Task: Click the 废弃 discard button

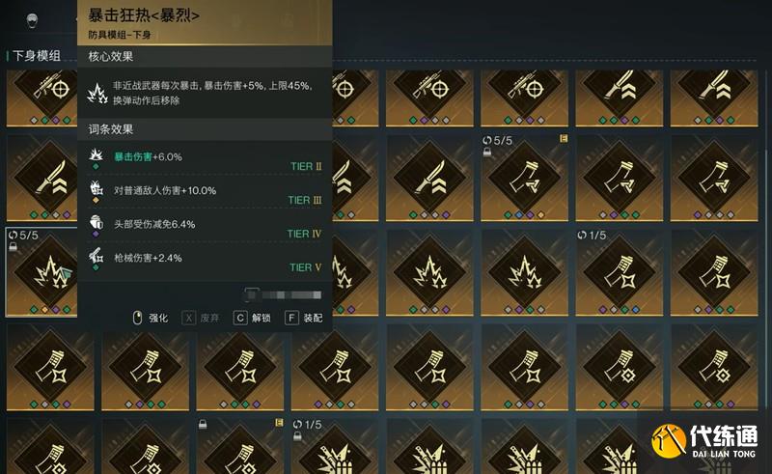Action: click(201, 318)
